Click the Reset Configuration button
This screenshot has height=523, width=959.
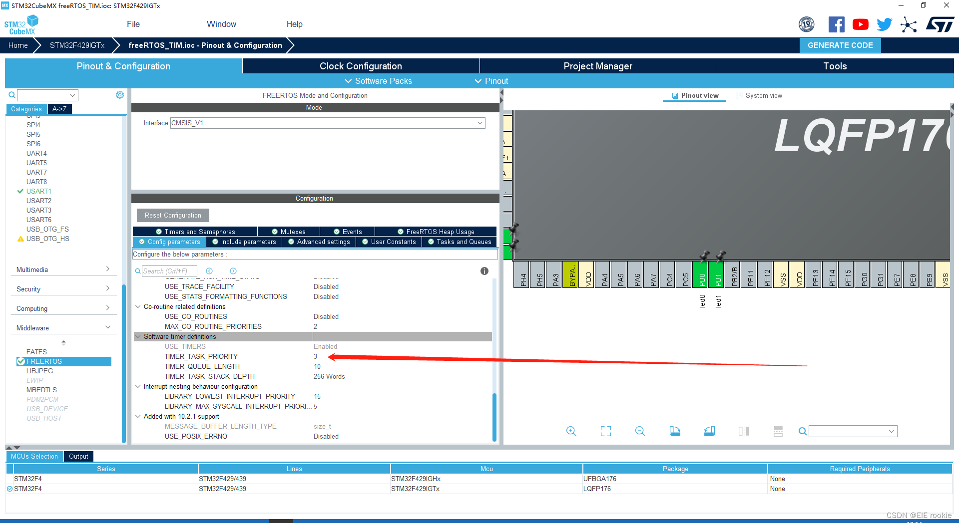coord(173,215)
